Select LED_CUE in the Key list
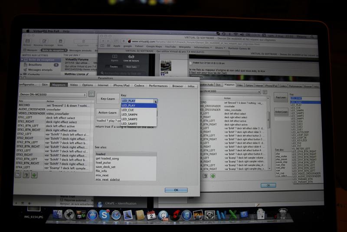This screenshot has width=347, height=232. [139, 110]
